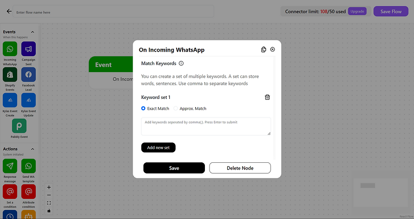Screen dimensions: 414x219
Task: Click the Save Flow button
Action: coord(391,11)
